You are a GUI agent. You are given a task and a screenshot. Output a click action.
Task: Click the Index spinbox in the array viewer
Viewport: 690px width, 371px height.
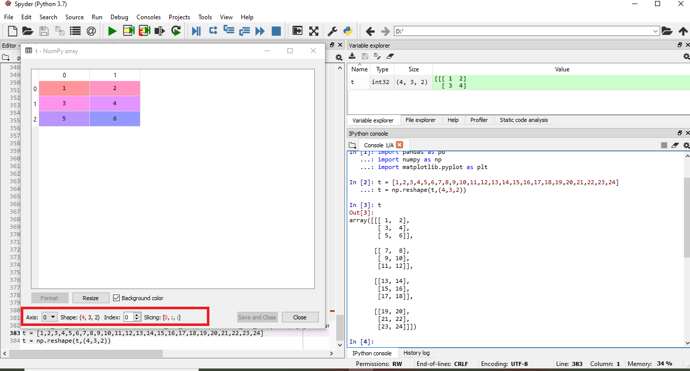point(132,317)
